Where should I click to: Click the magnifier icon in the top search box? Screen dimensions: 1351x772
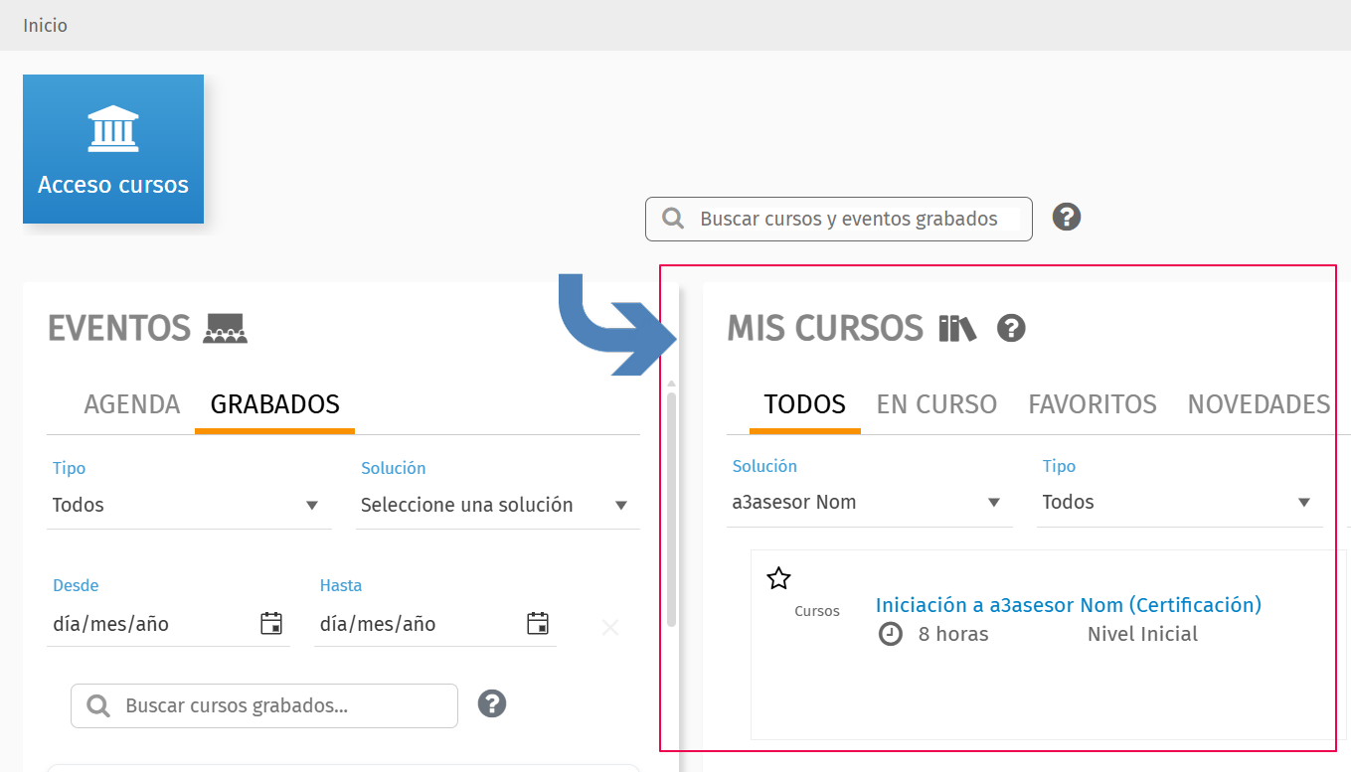point(673,219)
